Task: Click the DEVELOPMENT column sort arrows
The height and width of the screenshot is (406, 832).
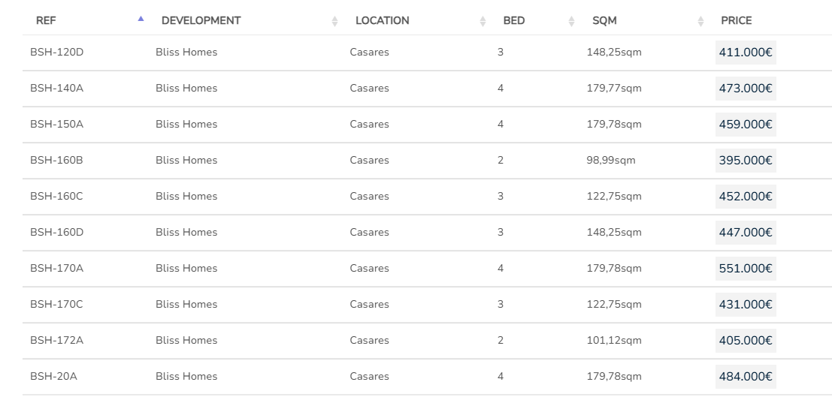Action: 335,21
